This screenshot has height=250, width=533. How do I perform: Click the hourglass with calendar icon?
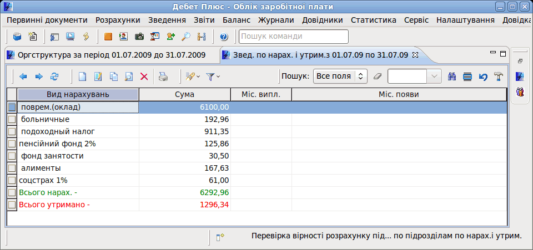(x=155, y=37)
